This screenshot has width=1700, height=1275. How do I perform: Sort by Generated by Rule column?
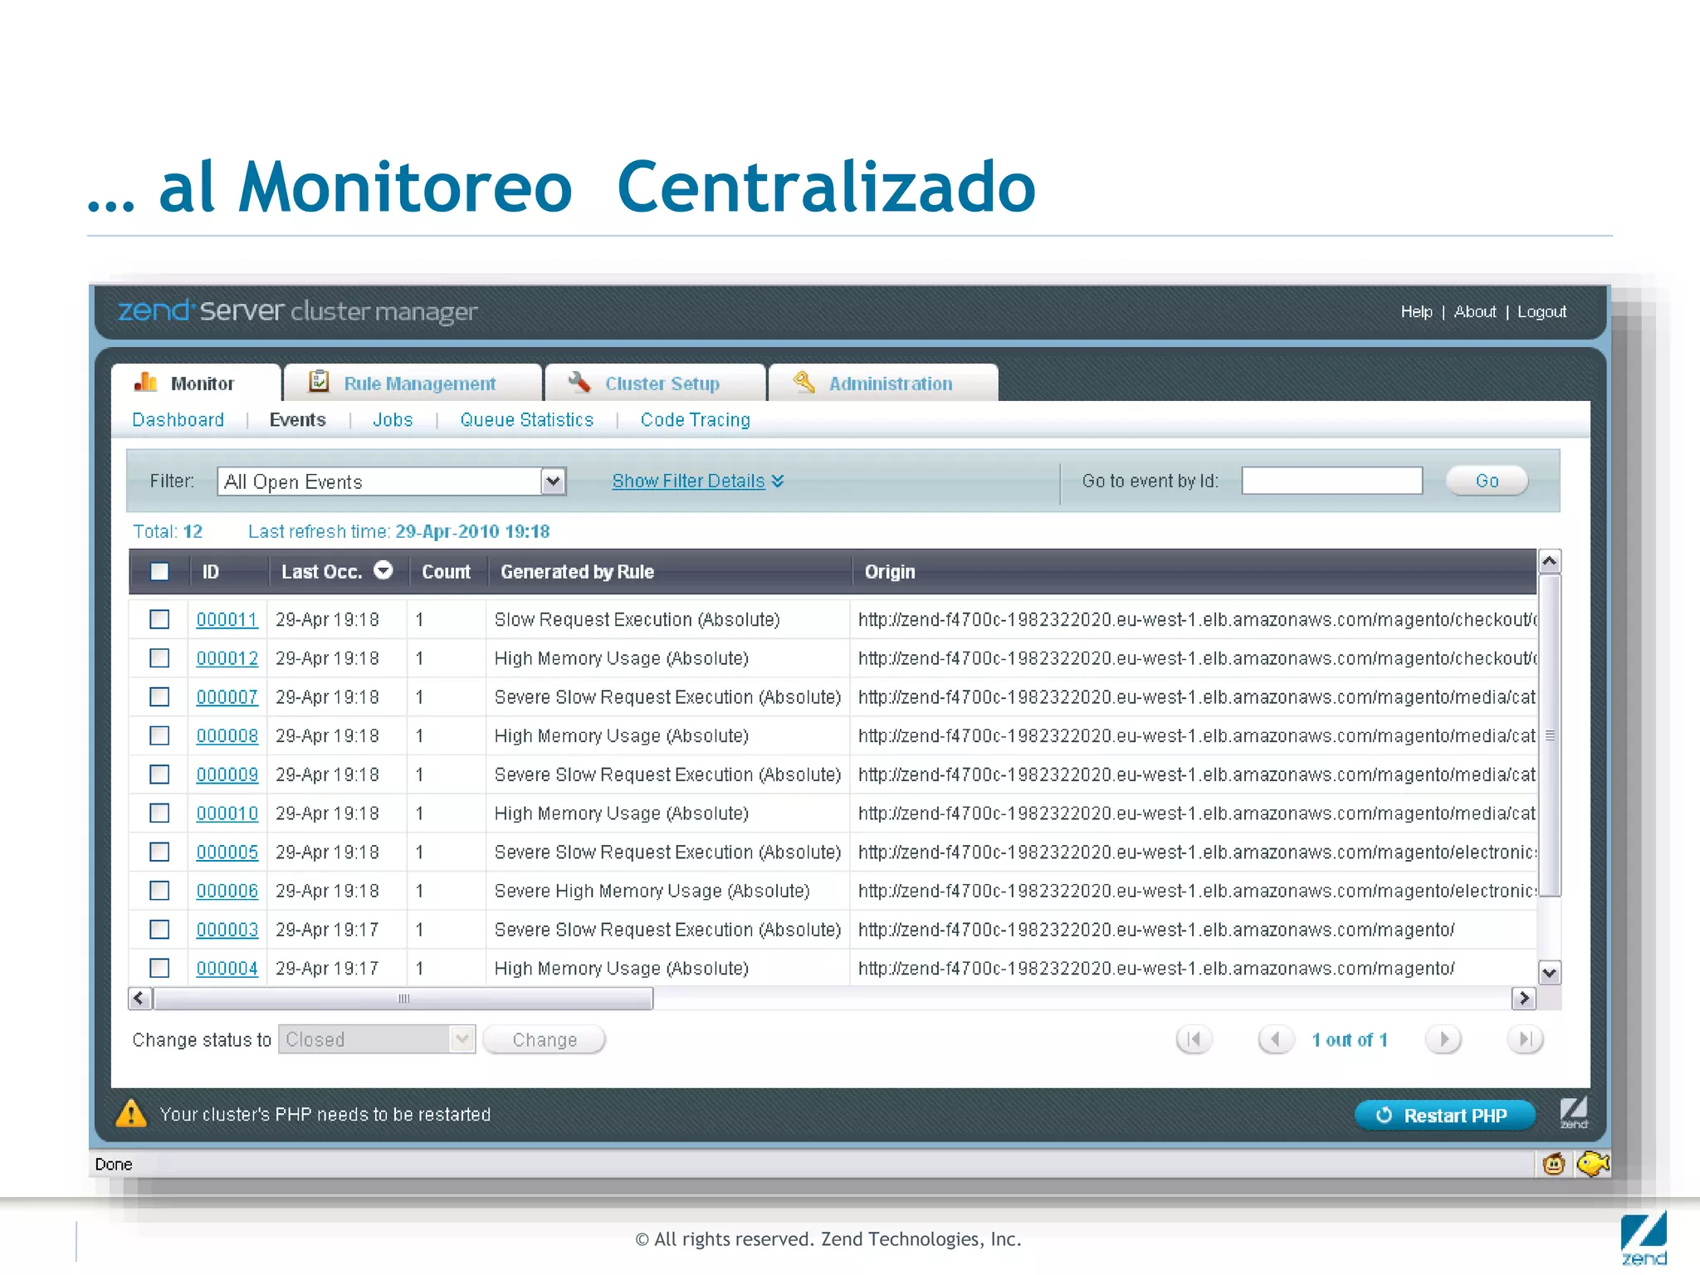pos(577,572)
